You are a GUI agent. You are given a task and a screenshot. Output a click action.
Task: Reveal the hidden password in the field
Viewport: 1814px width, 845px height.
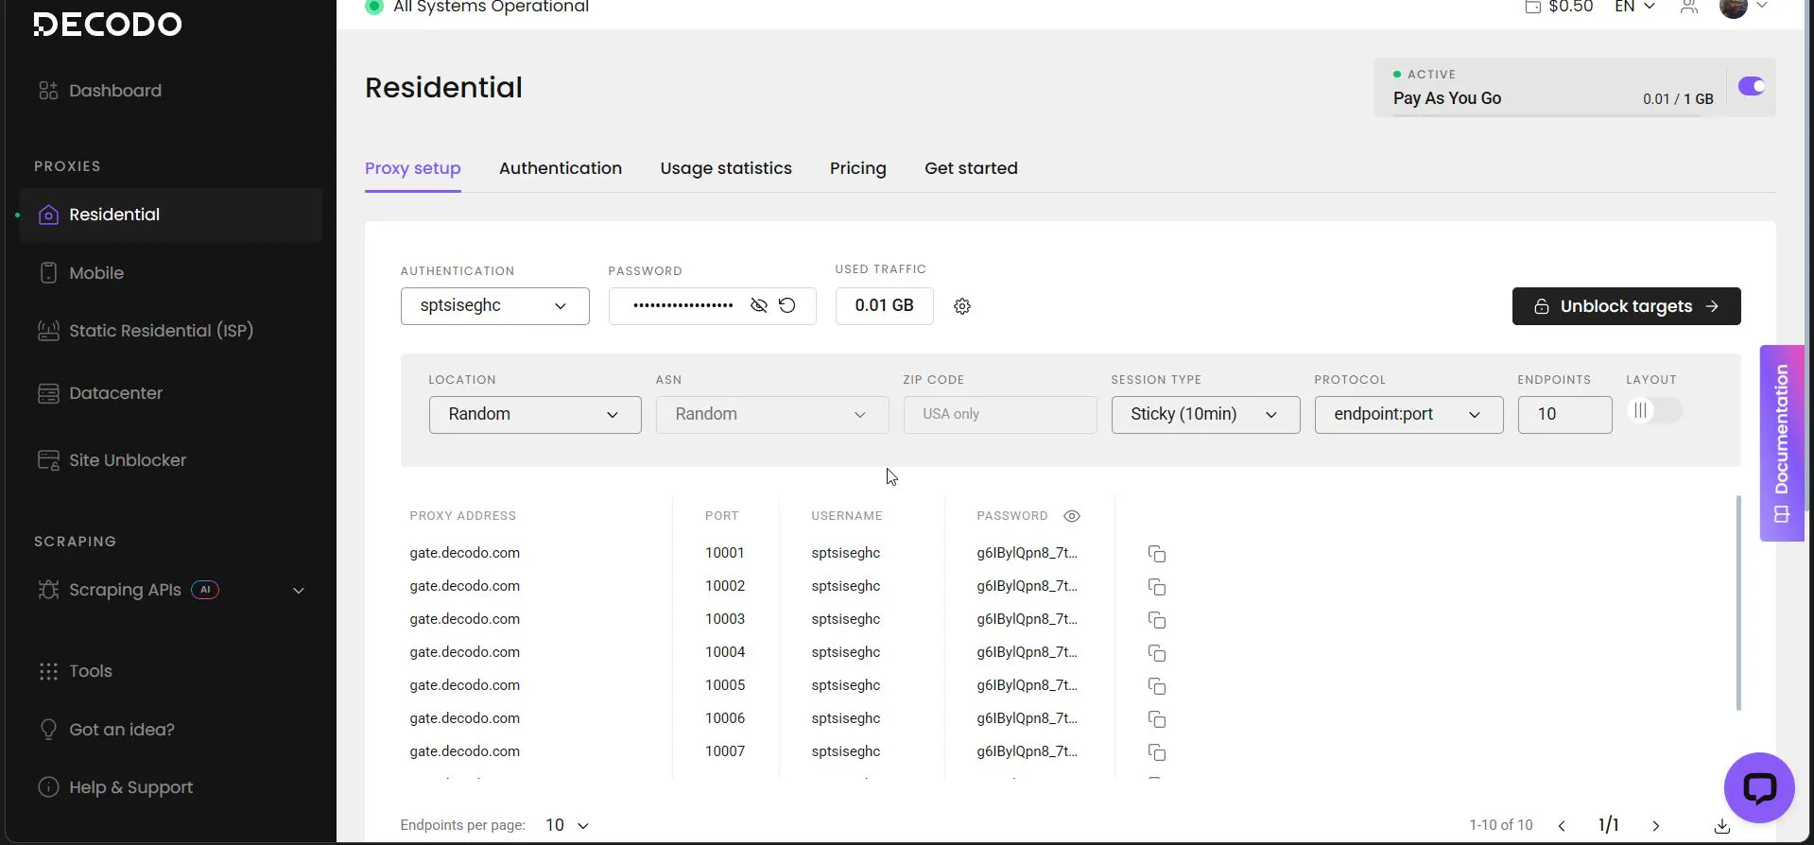758,305
